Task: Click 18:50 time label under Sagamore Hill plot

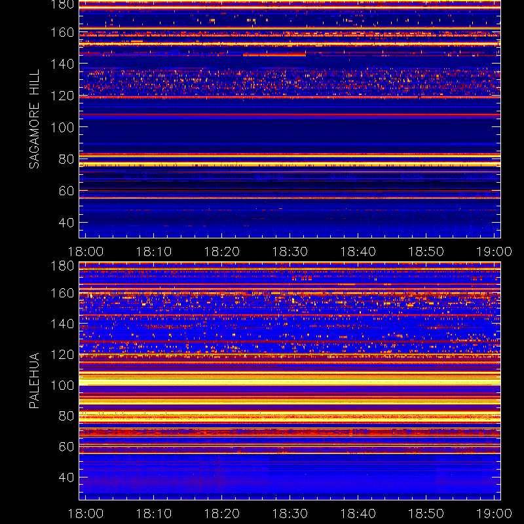Action: point(426,252)
